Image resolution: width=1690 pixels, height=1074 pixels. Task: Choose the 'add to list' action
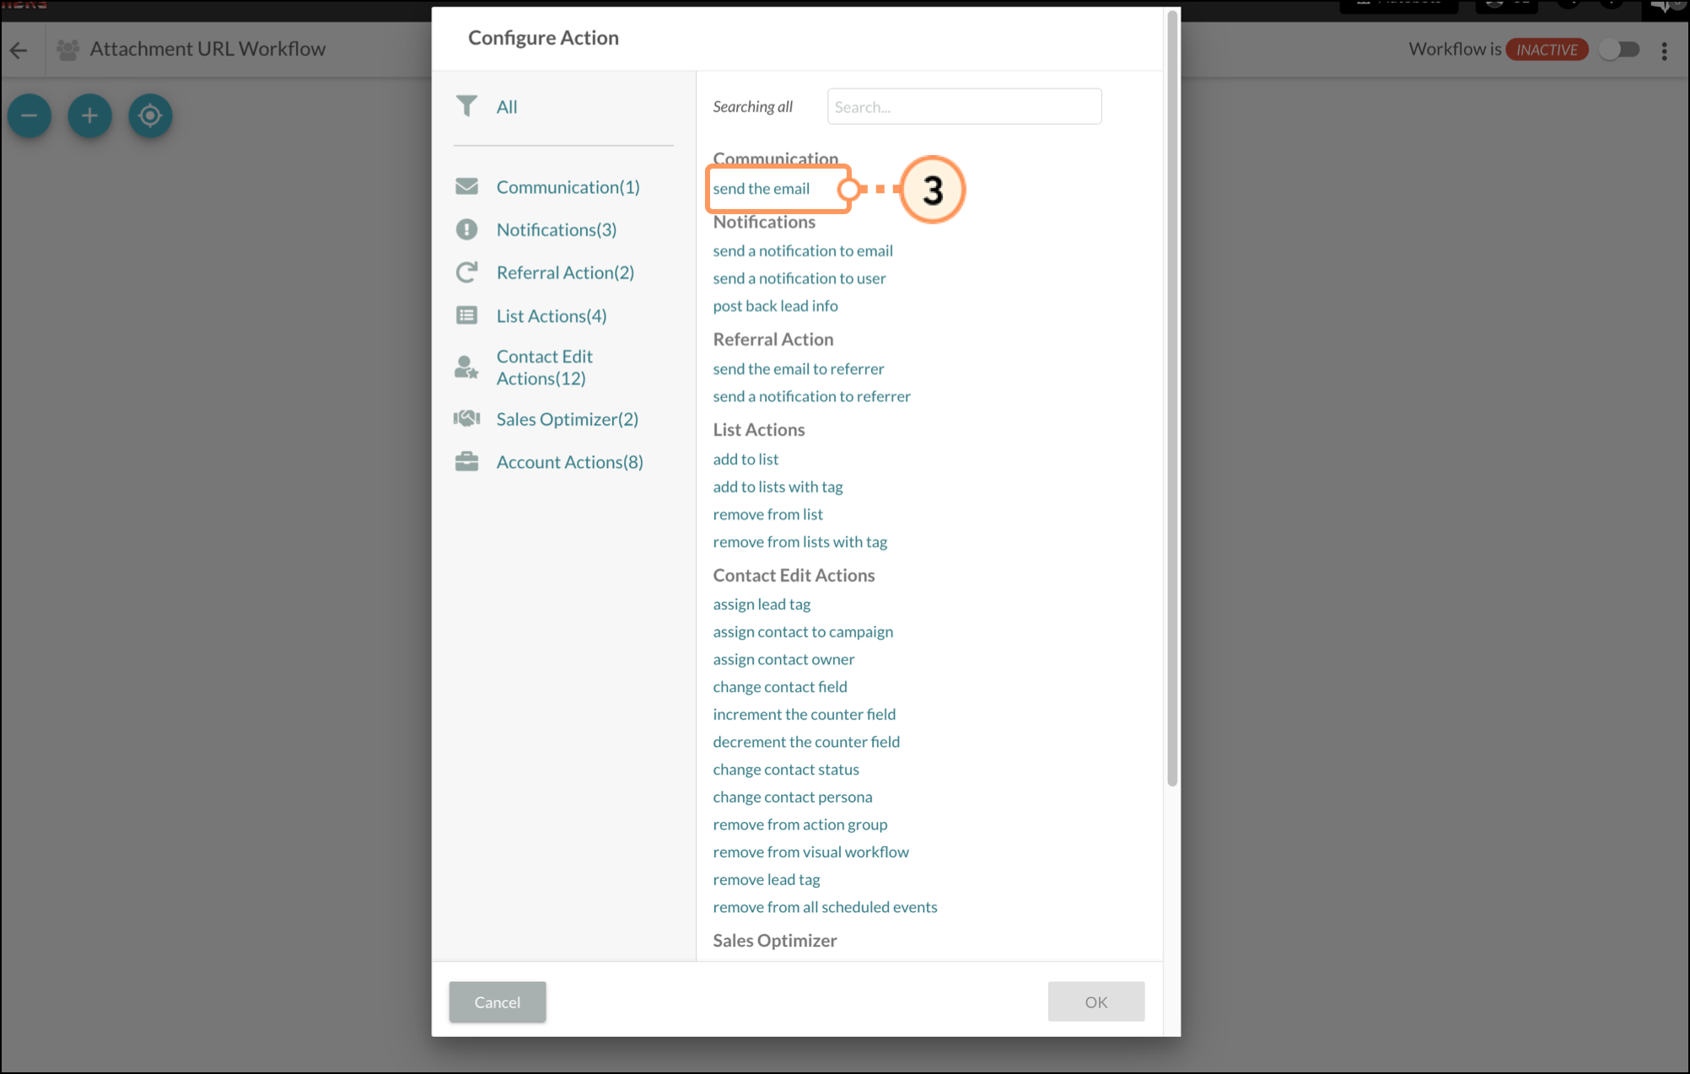point(745,459)
